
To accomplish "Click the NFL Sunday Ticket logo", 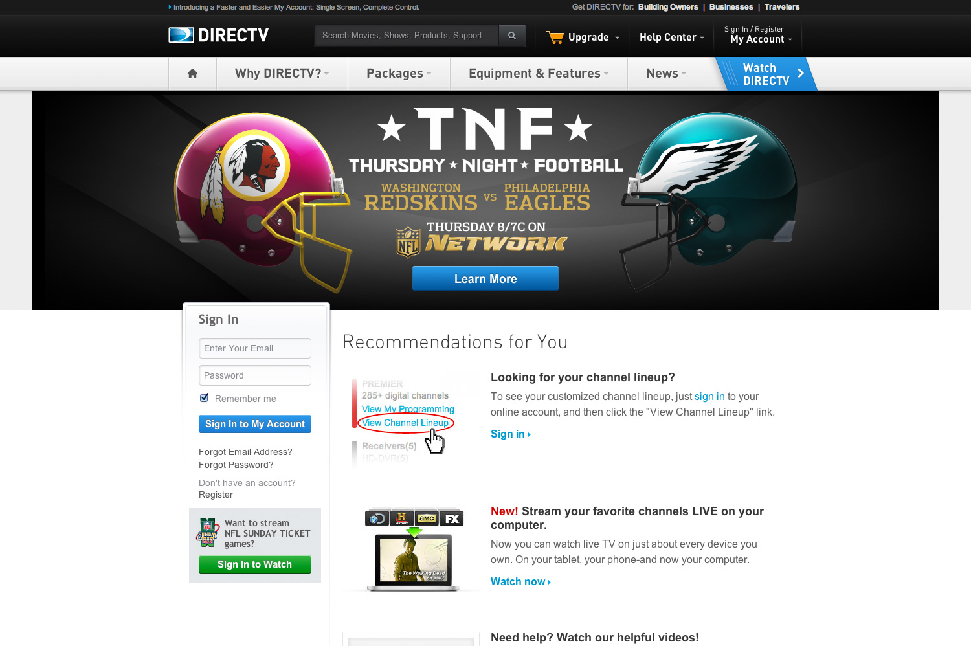I will coord(208,532).
